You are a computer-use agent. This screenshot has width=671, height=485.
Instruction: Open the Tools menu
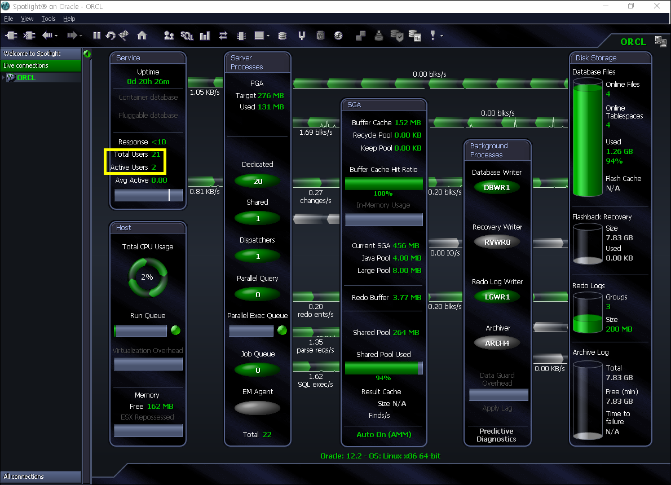coord(48,19)
